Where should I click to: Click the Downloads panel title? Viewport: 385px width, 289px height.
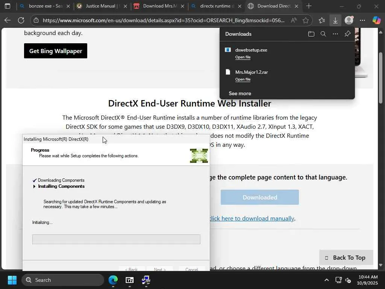tap(238, 34)
